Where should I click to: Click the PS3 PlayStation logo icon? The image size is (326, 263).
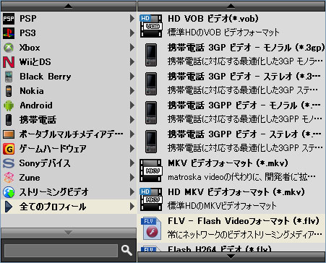pyautogui.click(x=9, y=33)
